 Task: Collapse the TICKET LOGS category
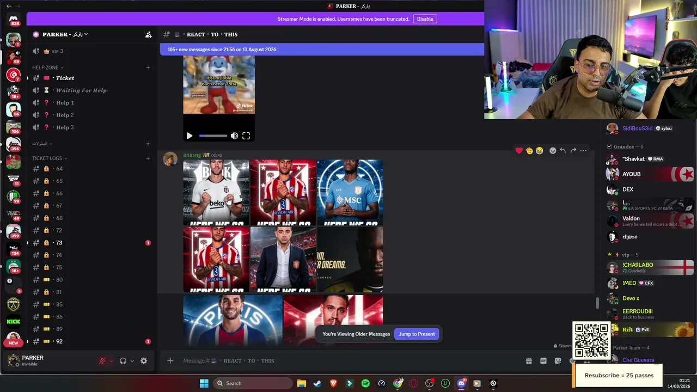(x=50, y=158)
